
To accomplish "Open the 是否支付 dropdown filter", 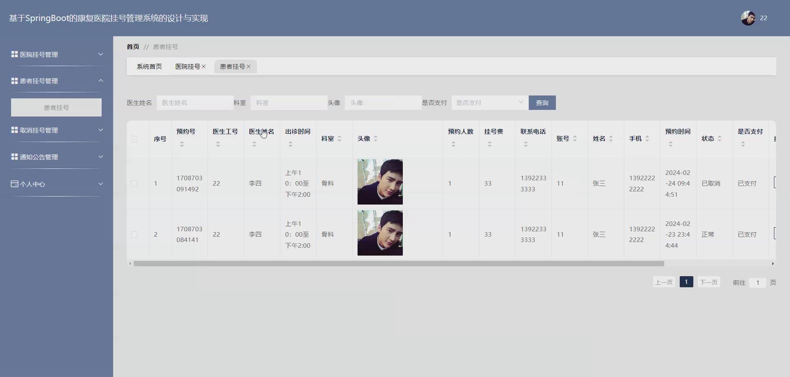I will click(x=490, y=103).
